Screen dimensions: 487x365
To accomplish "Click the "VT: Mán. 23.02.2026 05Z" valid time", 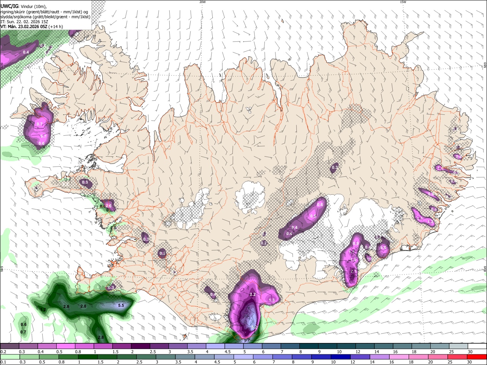I will [24, 27].
